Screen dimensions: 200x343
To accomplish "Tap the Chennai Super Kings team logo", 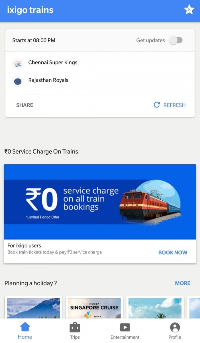I will 18,64.
